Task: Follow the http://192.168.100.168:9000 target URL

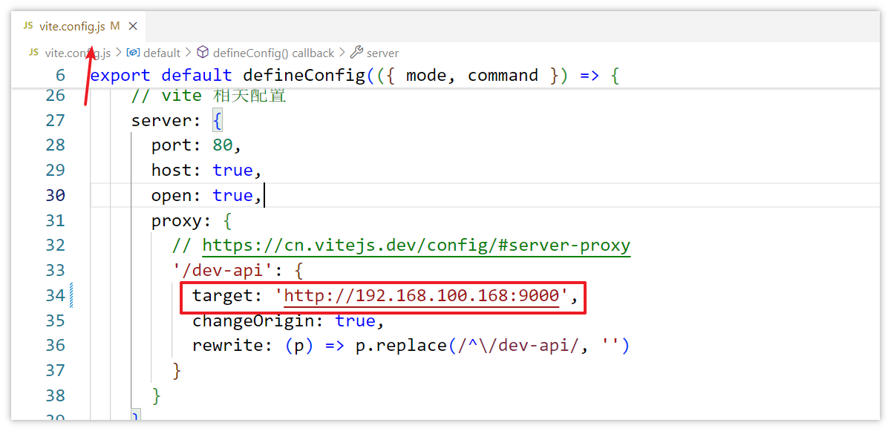Action: point(421,296)
